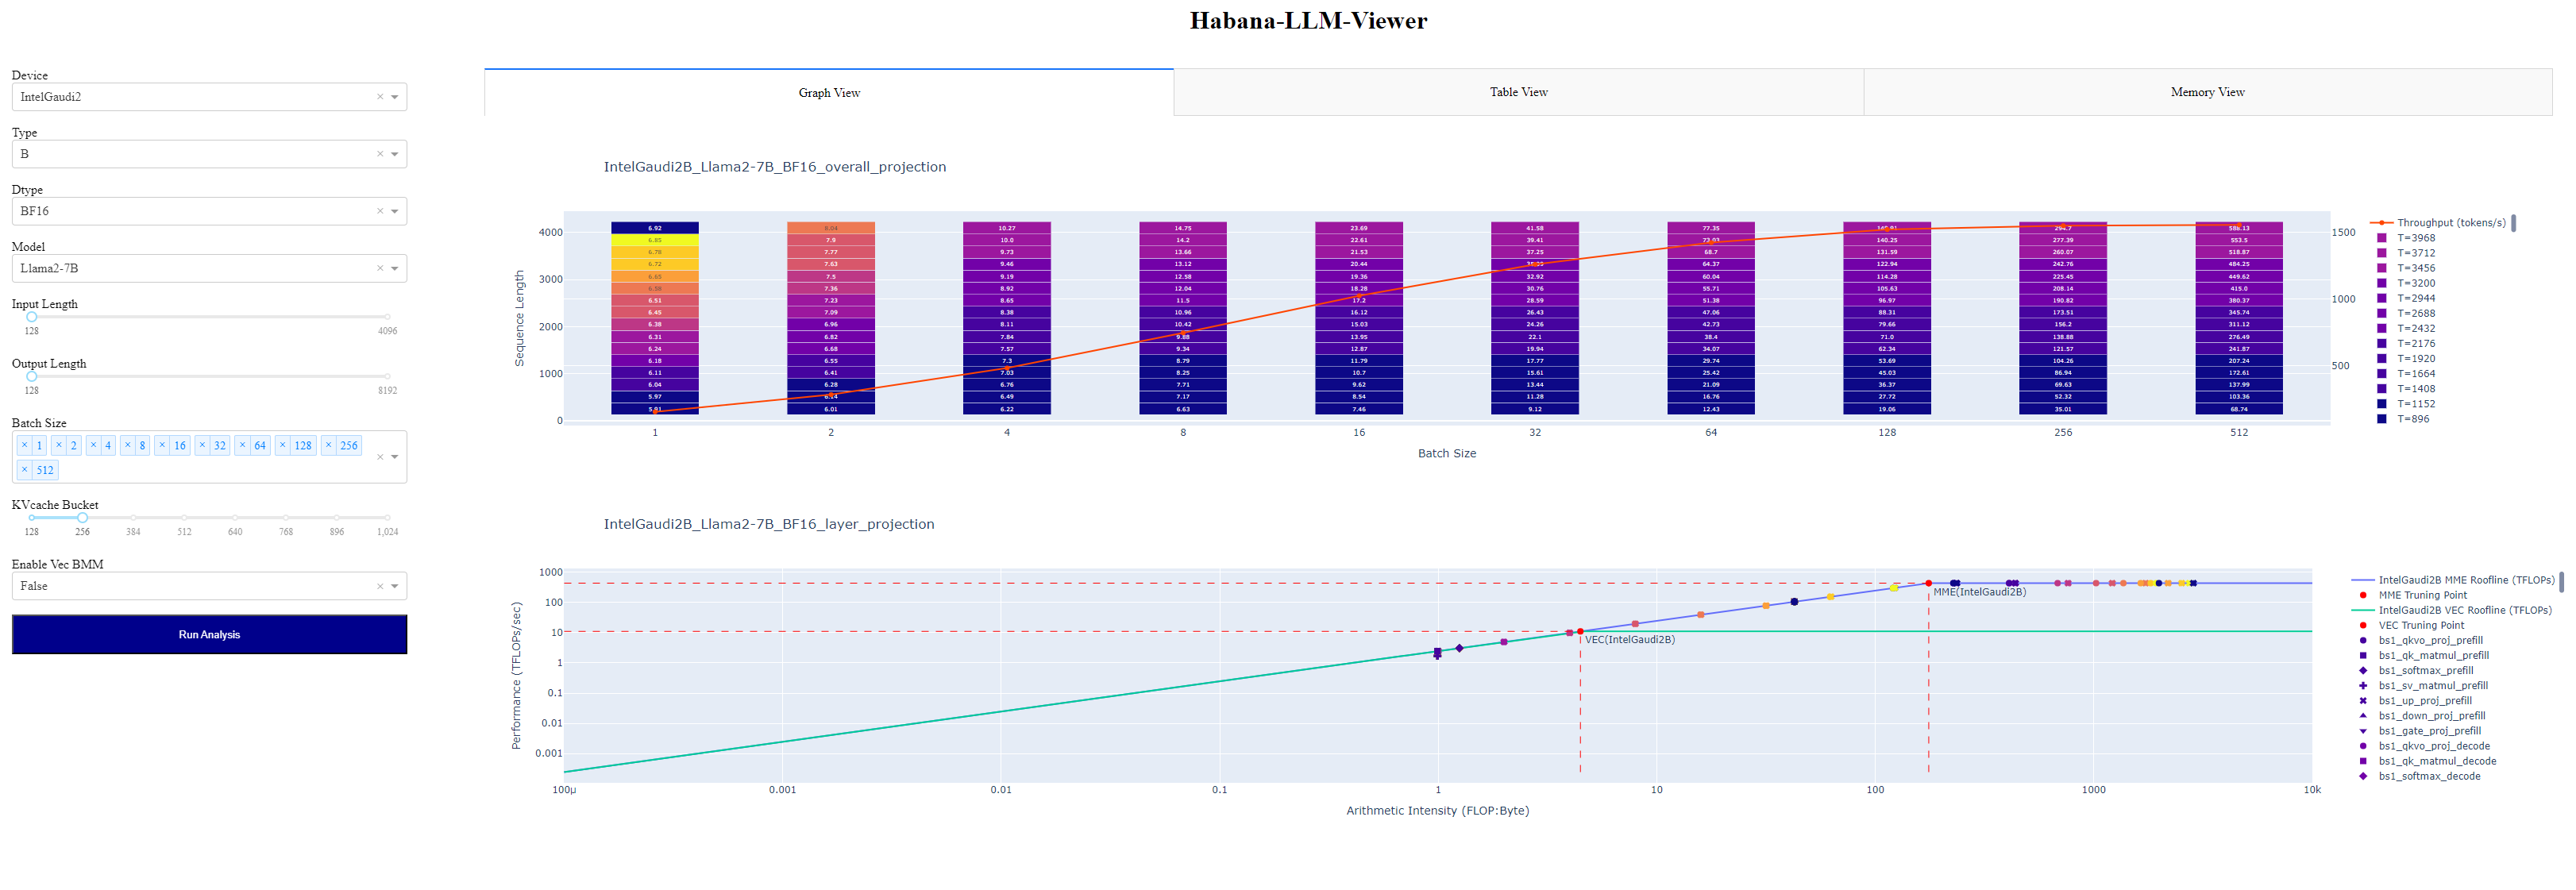
Task: Clear the Dtype selection
Action: click(x=380, y=211)
